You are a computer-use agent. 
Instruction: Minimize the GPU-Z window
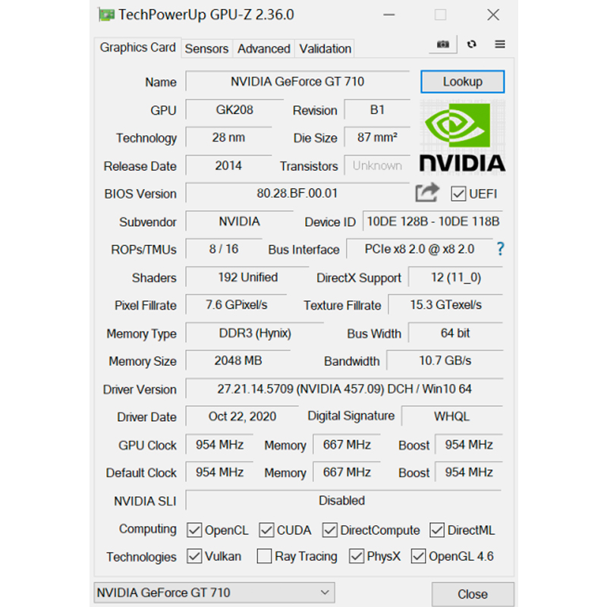pyautogui.click(x=388, y=15)
